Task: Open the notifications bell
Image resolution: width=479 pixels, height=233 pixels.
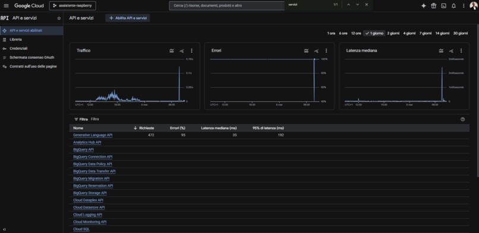Action: [x=453, y=6]
